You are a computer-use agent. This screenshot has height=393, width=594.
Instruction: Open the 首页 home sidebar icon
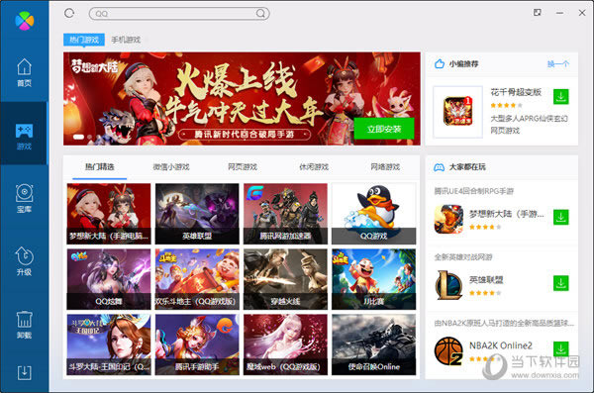24,72
